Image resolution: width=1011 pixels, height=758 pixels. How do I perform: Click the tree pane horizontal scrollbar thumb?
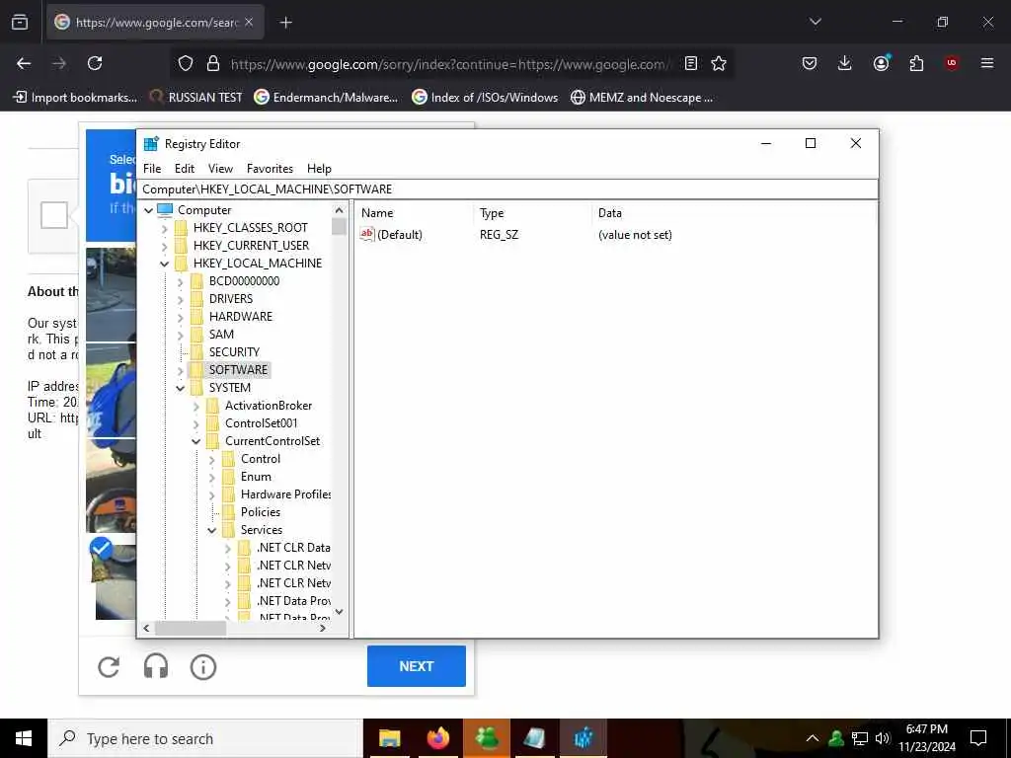[x=191, y=628]
